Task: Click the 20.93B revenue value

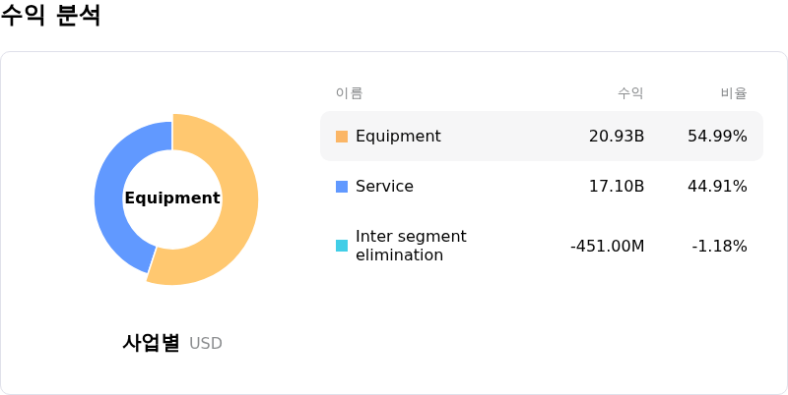Action: [617, 137]
